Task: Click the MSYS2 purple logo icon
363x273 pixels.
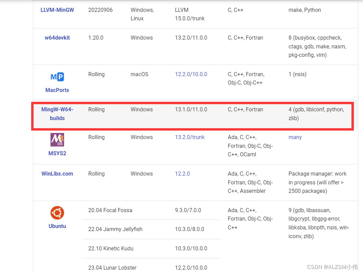Action: (57, 139)
